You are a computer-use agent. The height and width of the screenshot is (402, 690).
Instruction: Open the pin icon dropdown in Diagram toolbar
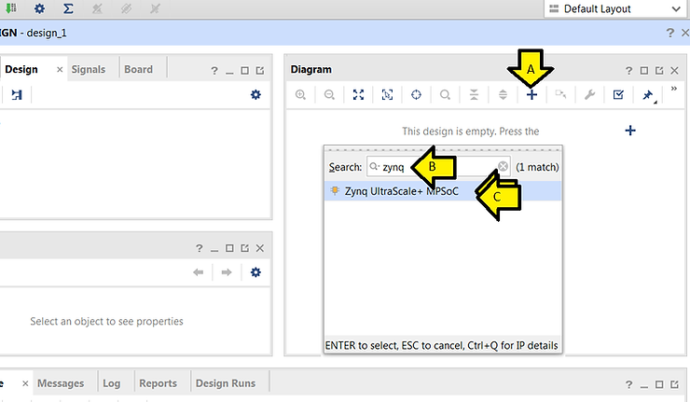pos(648,95)
